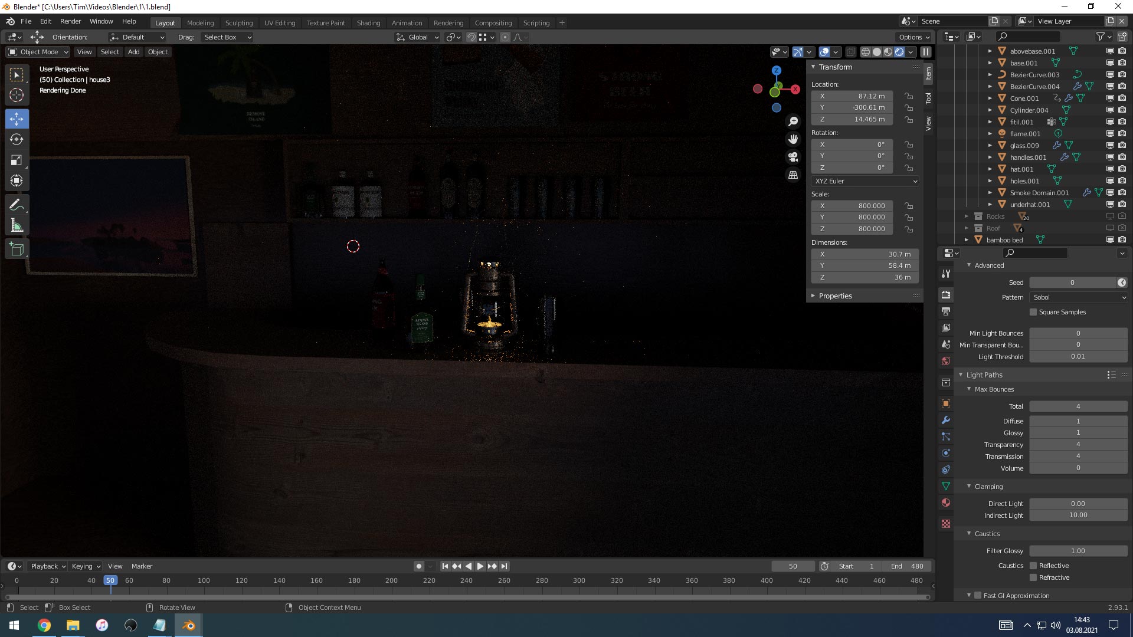Open the Material properties tab icon
This screenshot has width=1133, height=637.
pos(946,503)
